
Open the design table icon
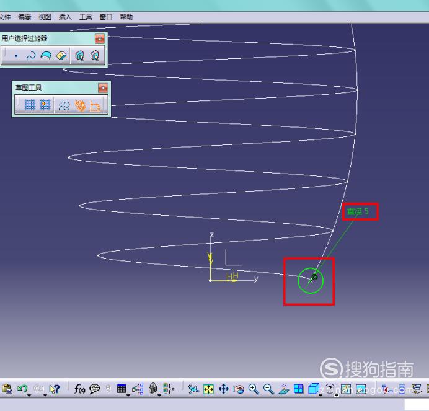(122, 389)
